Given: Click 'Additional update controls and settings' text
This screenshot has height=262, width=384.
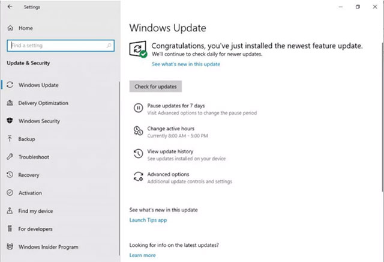Looking at the screenshot, I should tap(190, 181).
